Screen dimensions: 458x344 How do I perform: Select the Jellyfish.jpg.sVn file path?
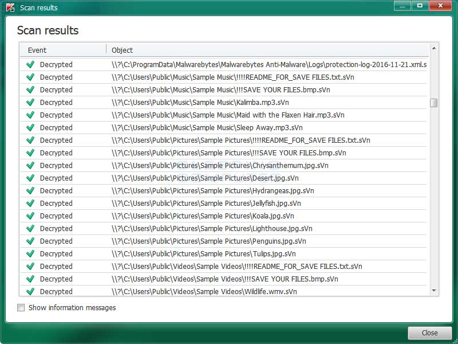(x=206, y=204)
